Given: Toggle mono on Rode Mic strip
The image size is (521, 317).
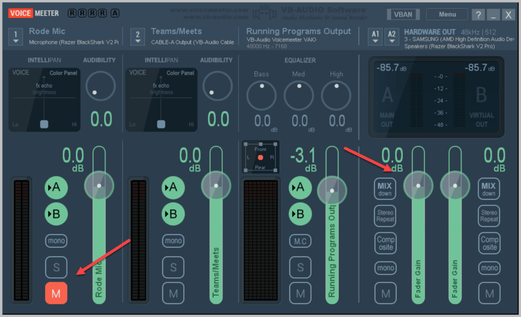Looking at the screenshot, I should (x=56, y=241).
